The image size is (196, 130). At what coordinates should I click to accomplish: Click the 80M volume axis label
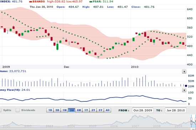(191, 76)
